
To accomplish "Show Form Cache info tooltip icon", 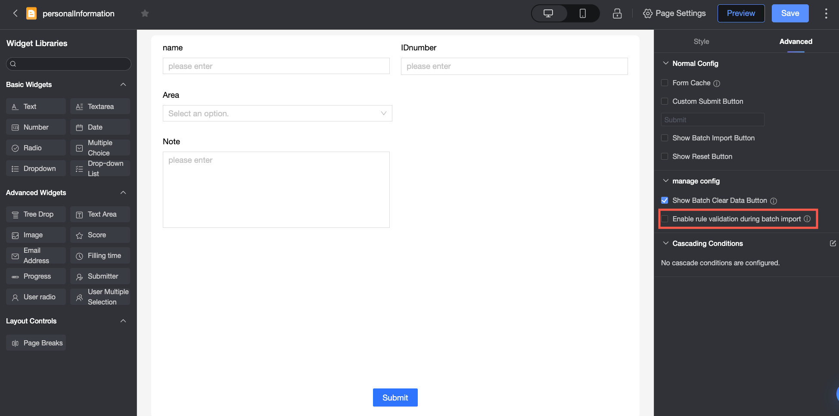I will point(717,83).
